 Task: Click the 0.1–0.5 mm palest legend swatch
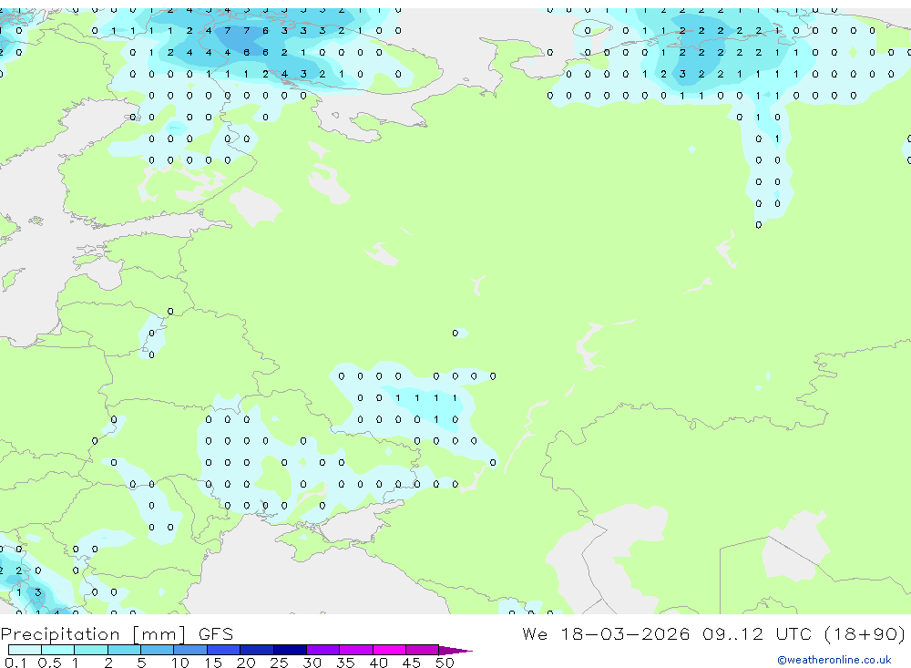(25, 650)
